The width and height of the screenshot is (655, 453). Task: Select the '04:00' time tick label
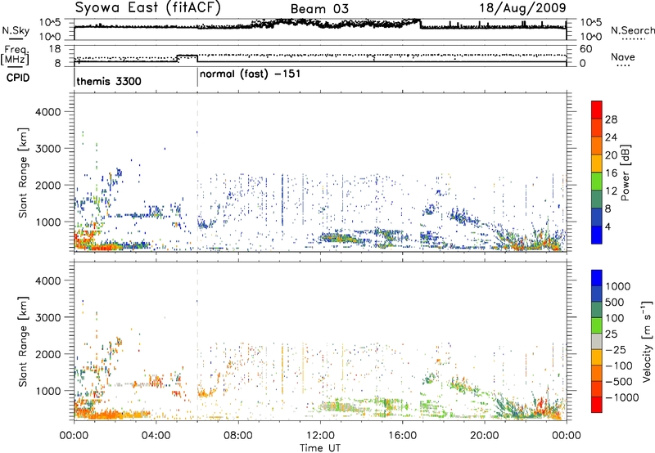coord(156,436)
